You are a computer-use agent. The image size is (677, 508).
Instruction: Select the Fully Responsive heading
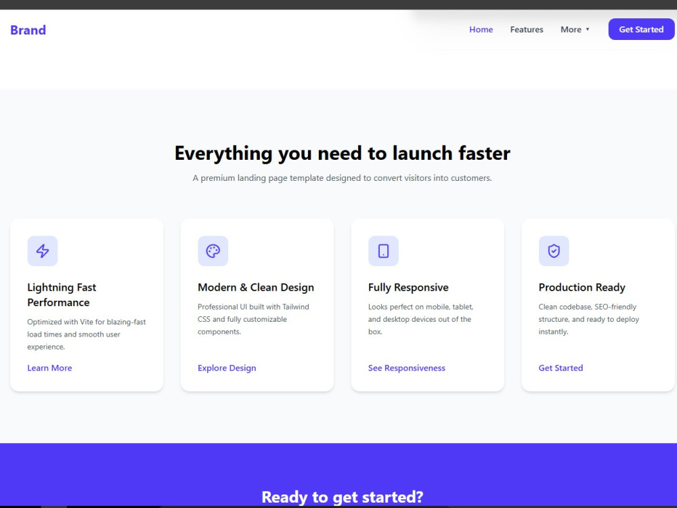click(x=408, y=288)
